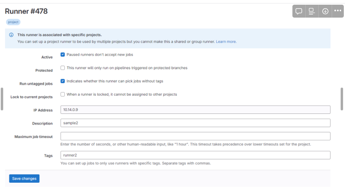Viewport: 345px width, 189px height.
Task: Open the three-dots more options menu
Action: tap(338, 11)
